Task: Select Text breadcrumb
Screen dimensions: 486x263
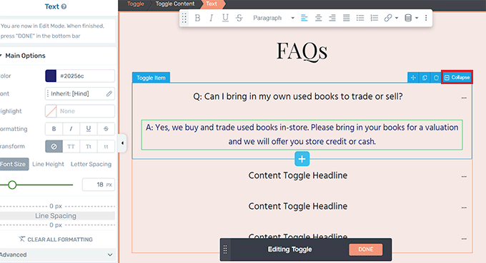Action: click(x=212, y=4)
